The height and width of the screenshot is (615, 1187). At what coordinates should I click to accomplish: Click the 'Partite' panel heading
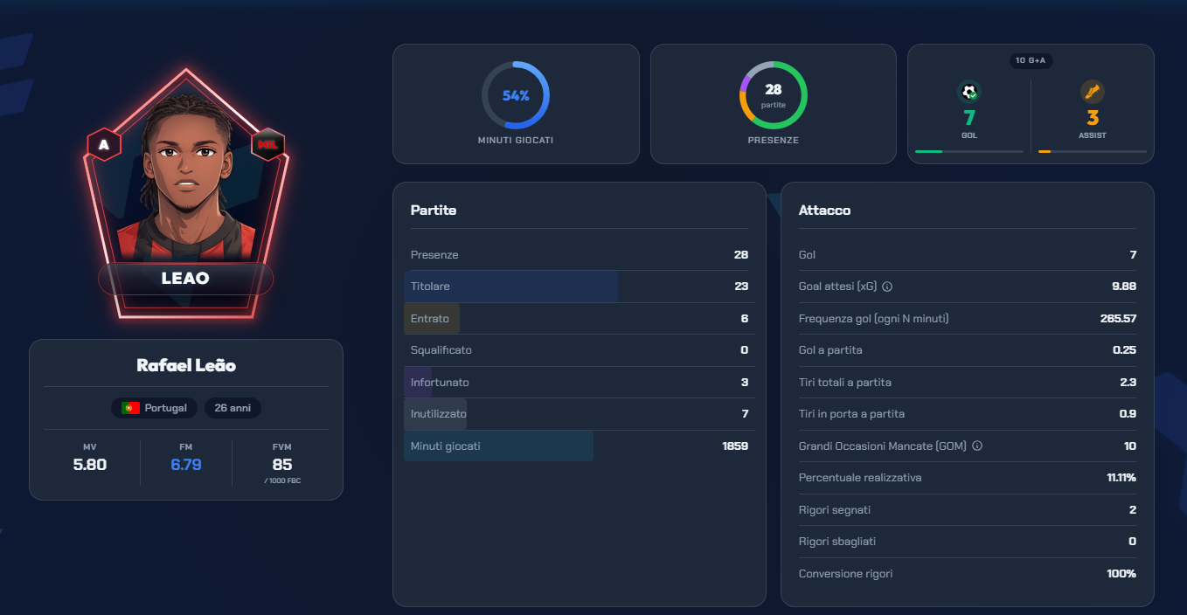click(x=434, y=211)
